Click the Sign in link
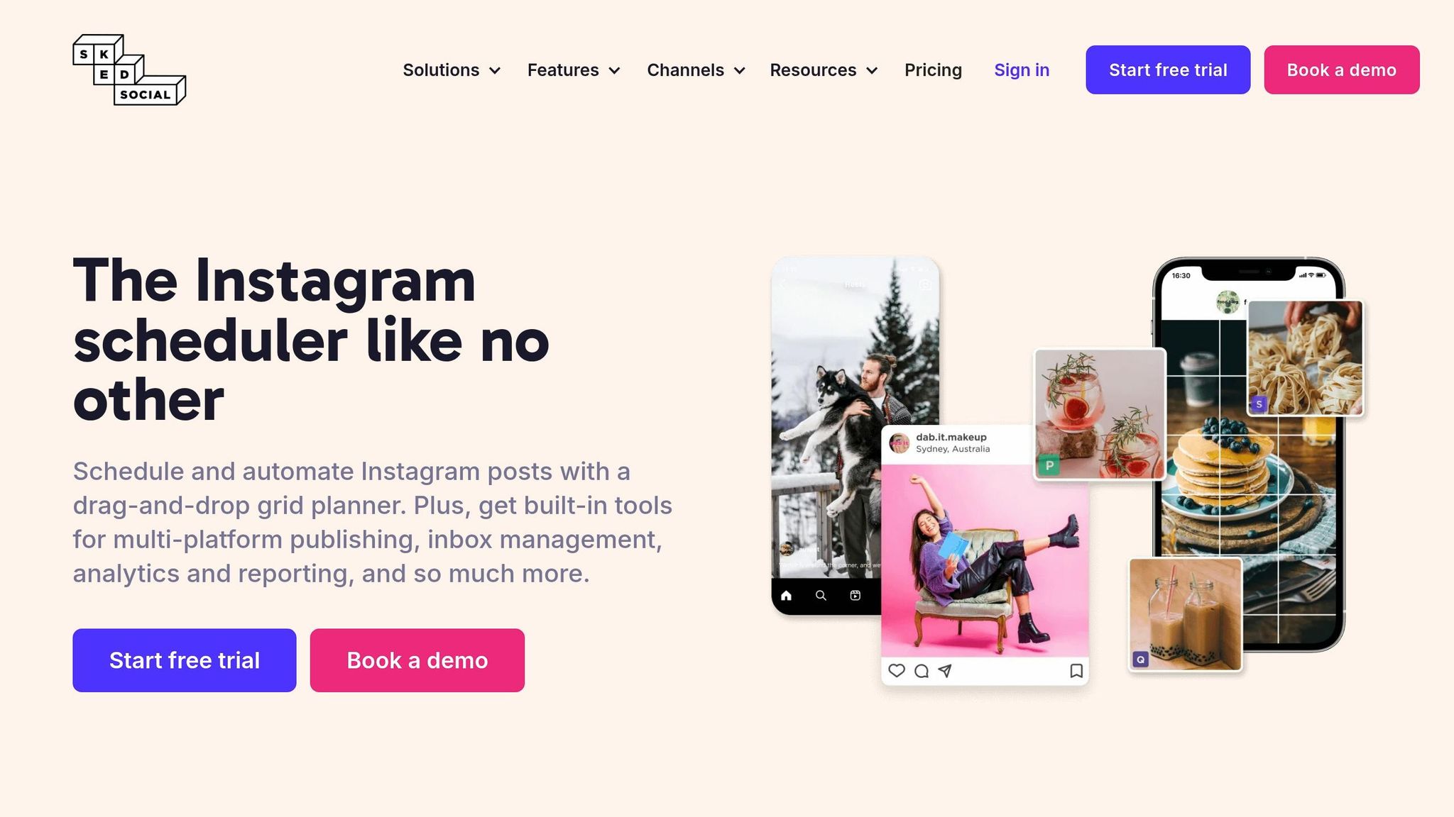Viewport: 1454px width, 817px height. point(1022,70)
